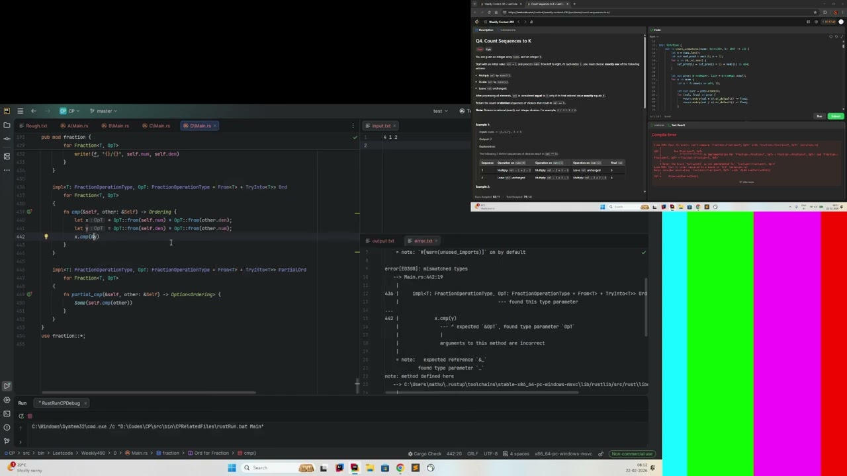
Task: Bookmark the page with the star icon
Action: click(x=815, y=12)
